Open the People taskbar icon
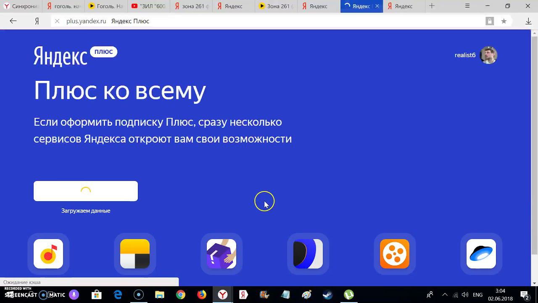The image size is (538, 303). coord(430,295)
